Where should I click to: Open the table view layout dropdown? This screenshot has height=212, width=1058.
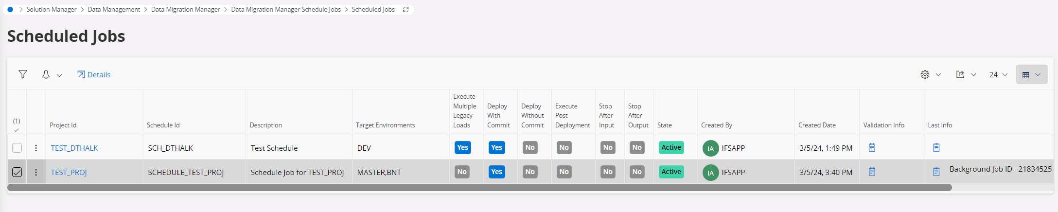[1031, 74]
